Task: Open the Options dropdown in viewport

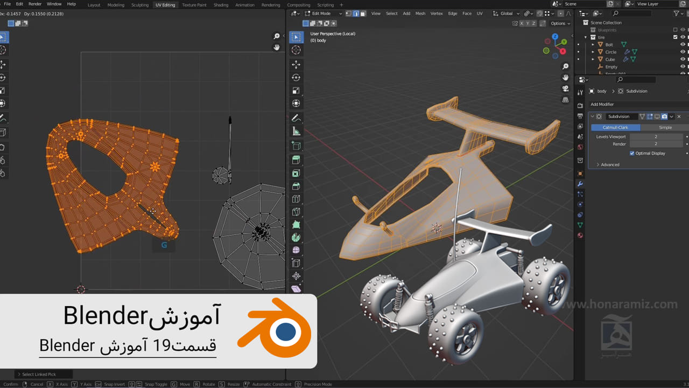Action: 560,23
